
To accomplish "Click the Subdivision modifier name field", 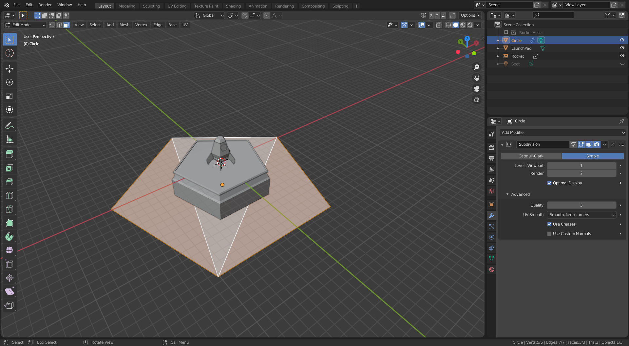I will point(543,144).
